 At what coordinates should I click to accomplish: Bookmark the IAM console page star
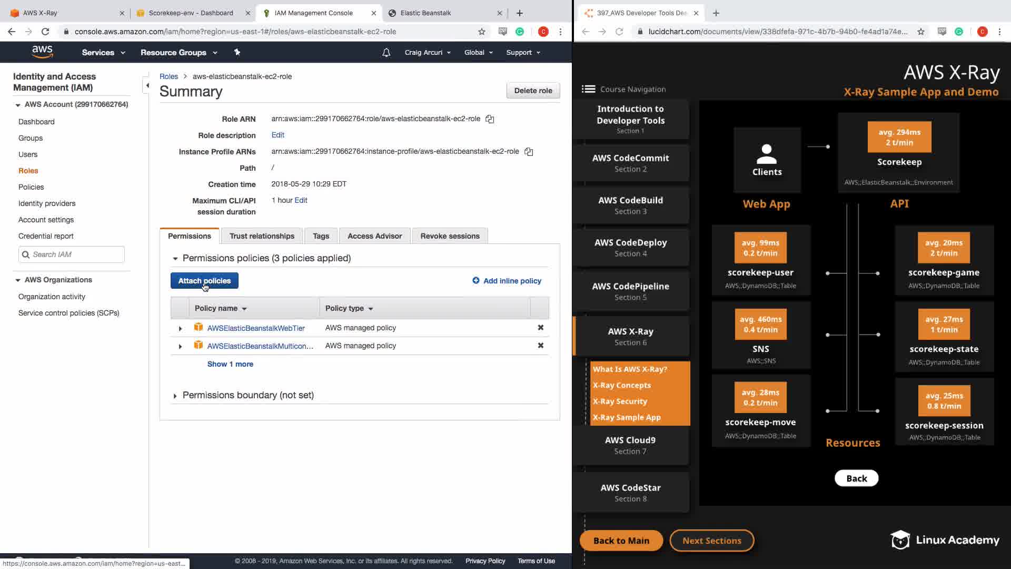[x=481, y=32]
